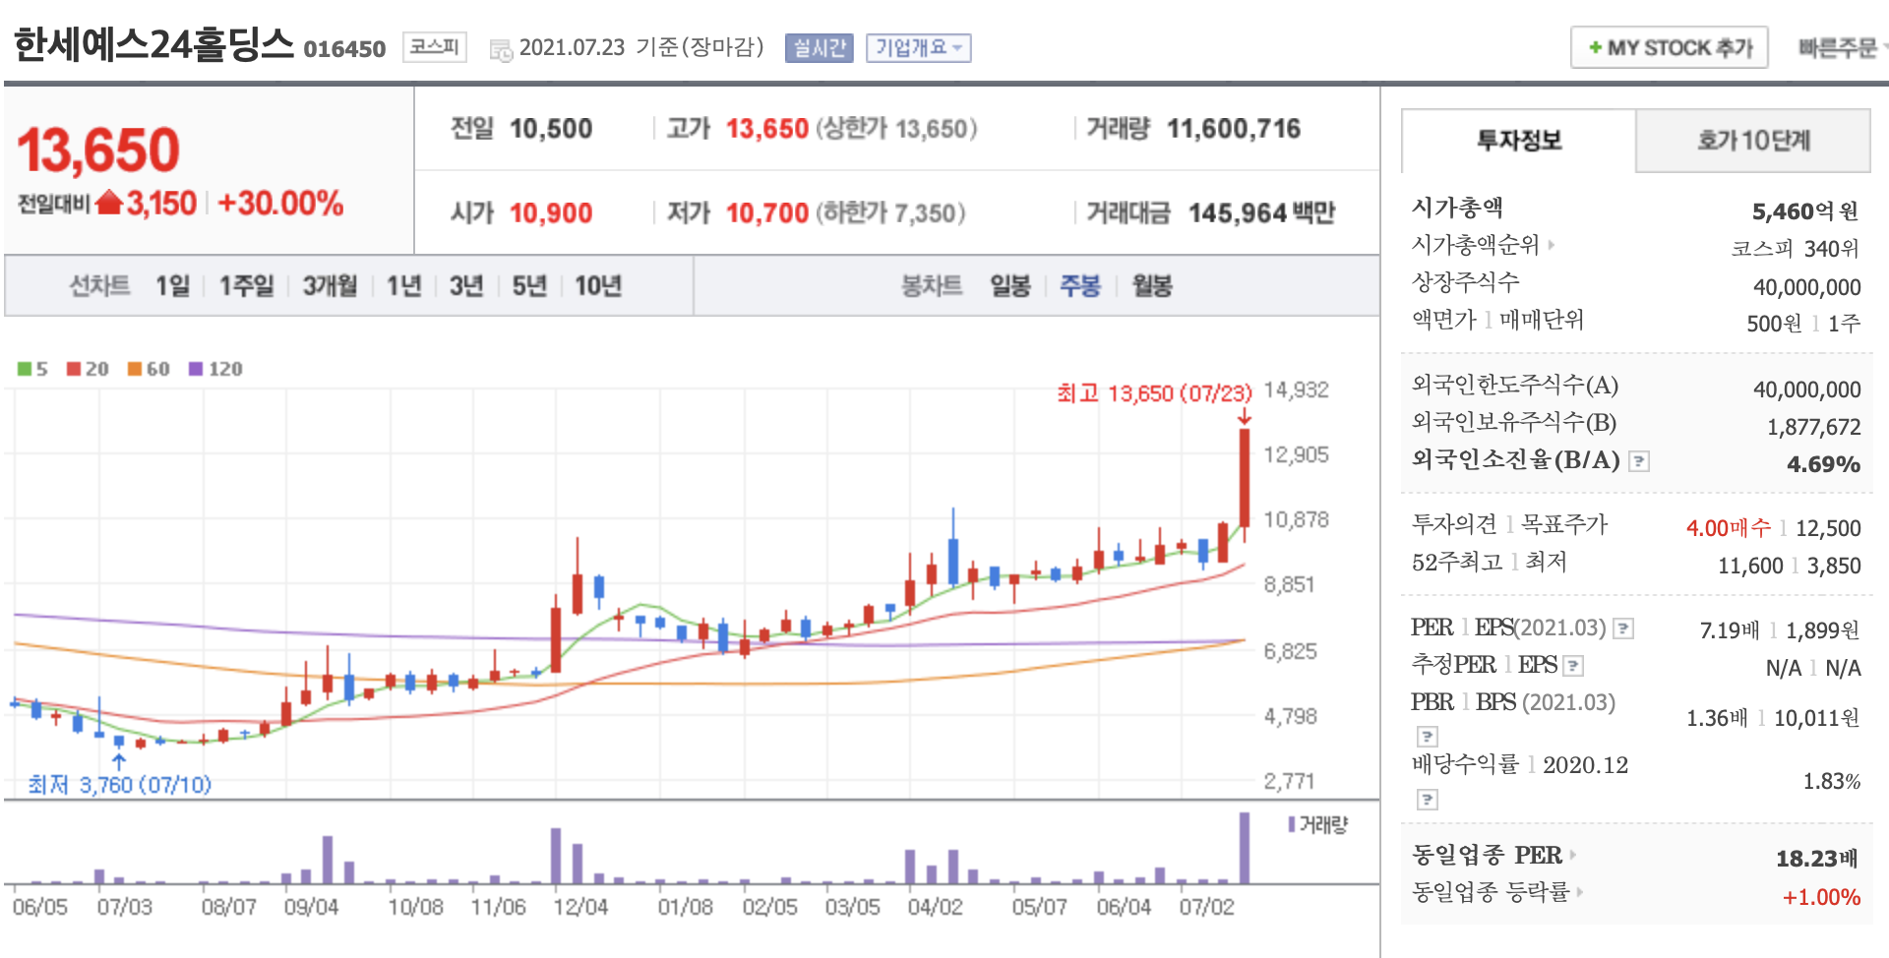Click the 12/04 date axis label
Viewport: 1889px width, 958px height.
point(580,907)
